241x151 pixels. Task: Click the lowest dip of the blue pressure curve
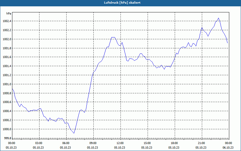click(x=74, y=133)
